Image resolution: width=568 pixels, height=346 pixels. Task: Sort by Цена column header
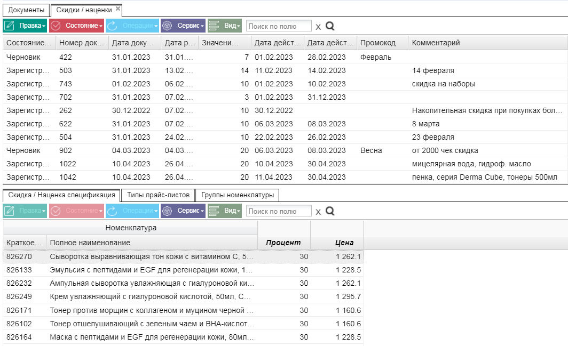click(337, 235)
